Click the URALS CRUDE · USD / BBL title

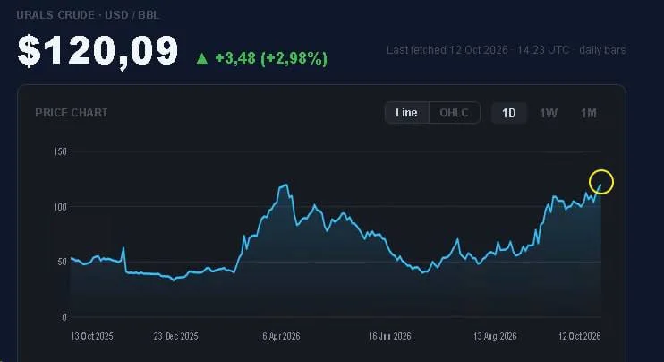click(x=88, y=15)
